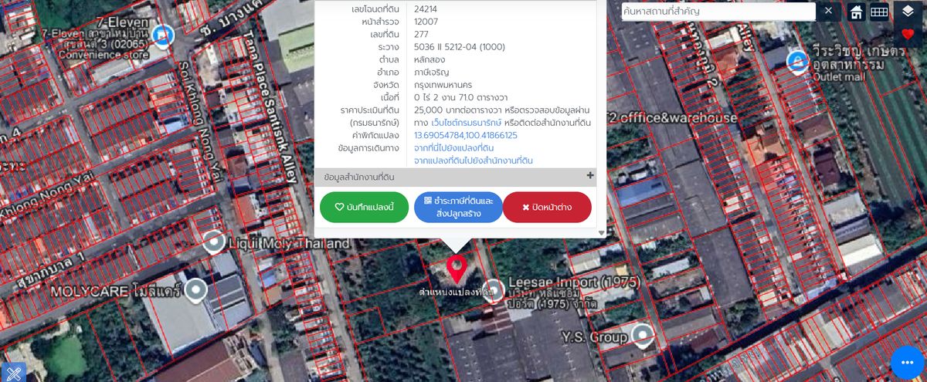Click the MOLYCARE map marker
Viewport: 927px width, 382px height.
click(197, 291)
